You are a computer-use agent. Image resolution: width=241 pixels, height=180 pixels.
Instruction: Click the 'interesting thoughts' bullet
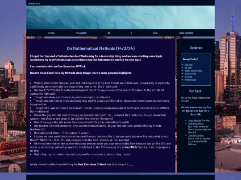pos(82,122)
